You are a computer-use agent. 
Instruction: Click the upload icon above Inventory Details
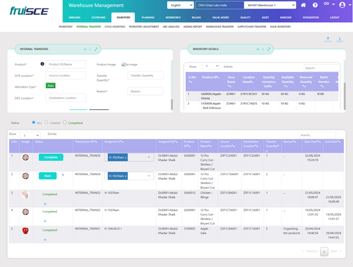[329, 40]
